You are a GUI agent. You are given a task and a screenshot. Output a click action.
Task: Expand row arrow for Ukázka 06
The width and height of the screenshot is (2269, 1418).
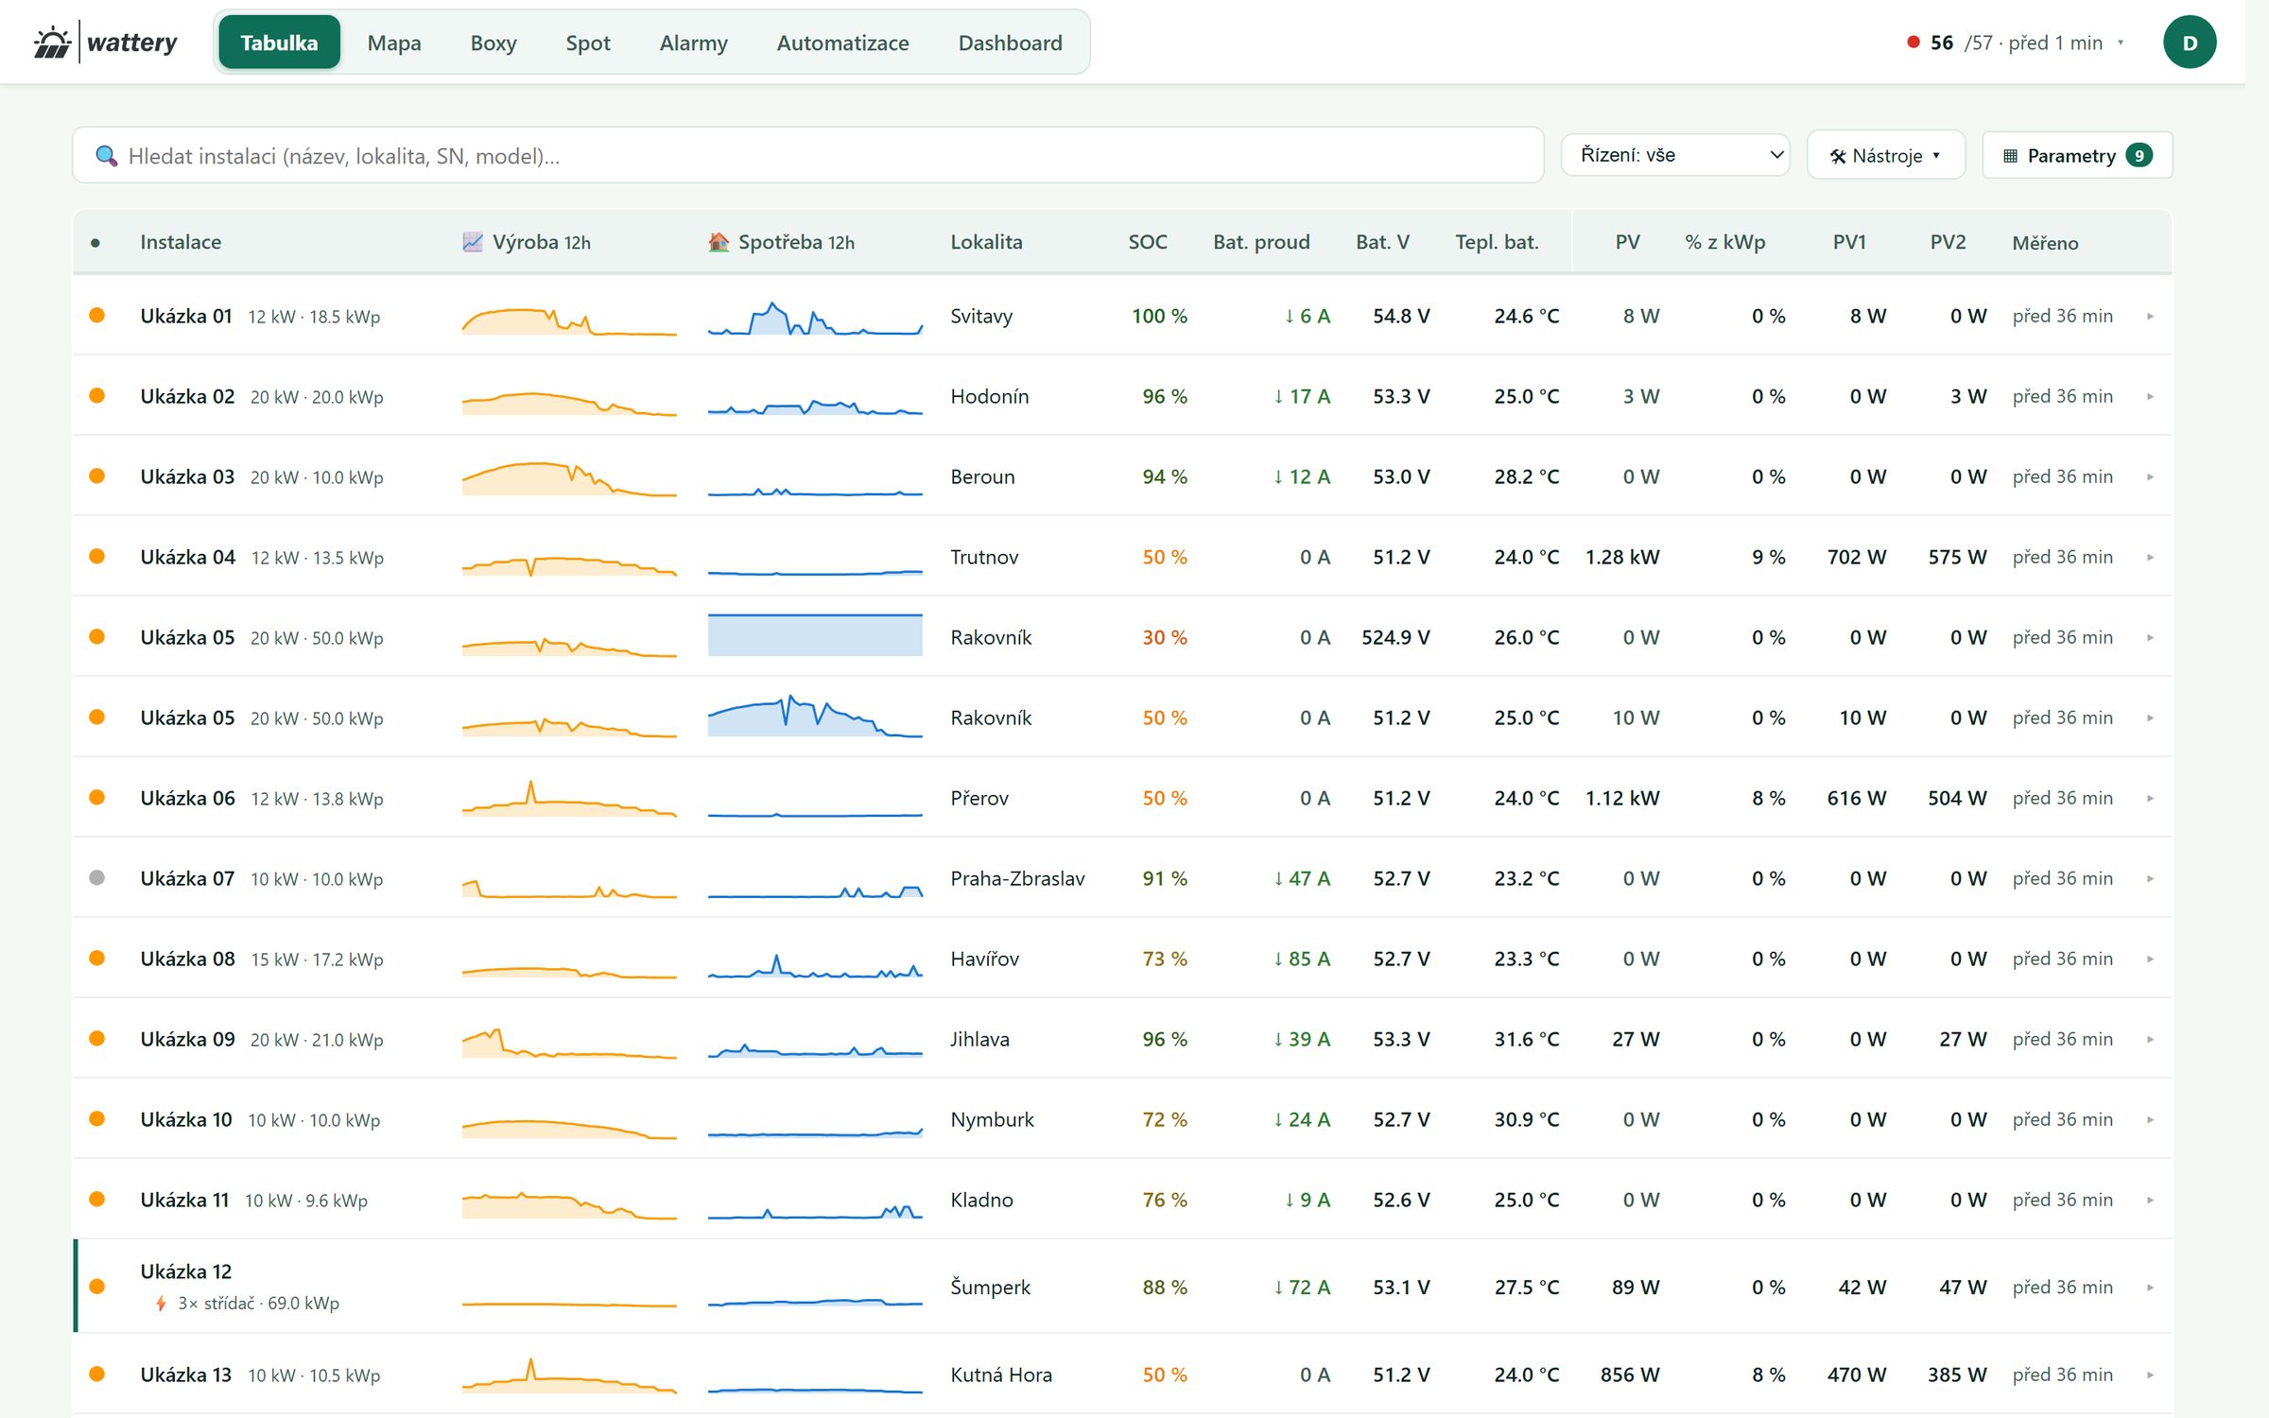(x=2151, y=799)
